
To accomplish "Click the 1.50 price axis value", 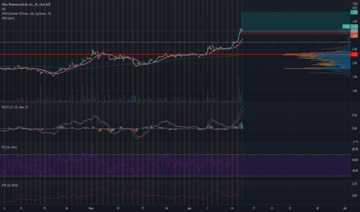I will pos(355,77).
